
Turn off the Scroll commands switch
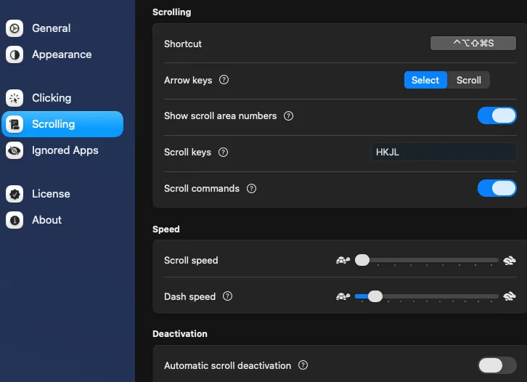(x=497, y=188)
